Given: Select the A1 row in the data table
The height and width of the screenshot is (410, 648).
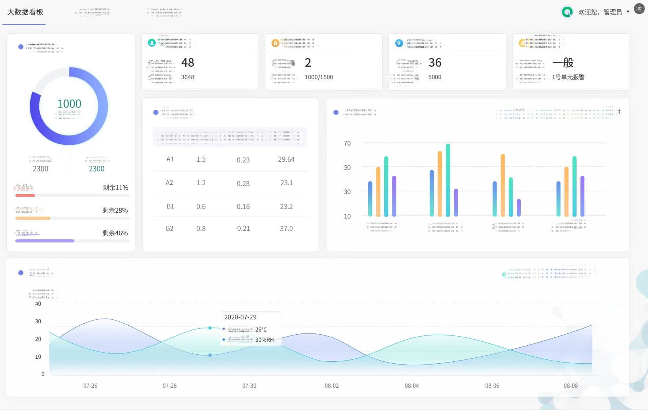Looking at the screenshot, I should click(230, 159).
